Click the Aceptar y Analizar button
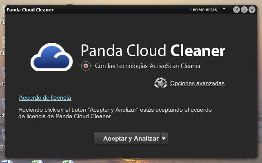This screenshot has height=163, width=262. 127,138
